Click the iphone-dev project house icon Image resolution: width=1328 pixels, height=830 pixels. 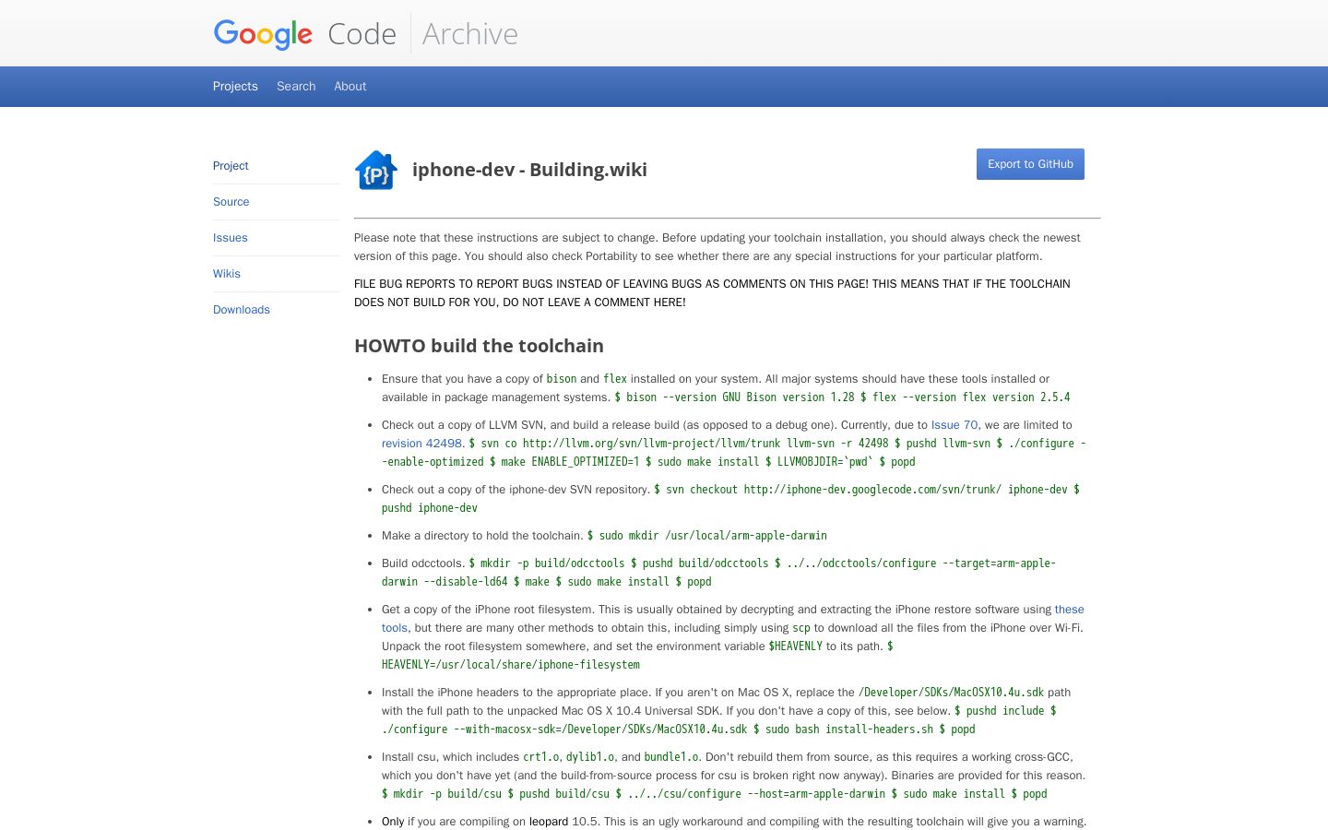coord(376,170)
